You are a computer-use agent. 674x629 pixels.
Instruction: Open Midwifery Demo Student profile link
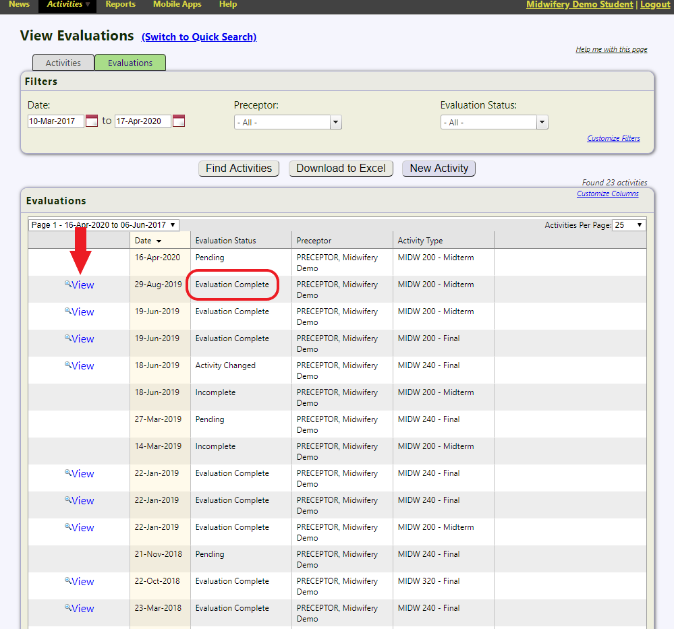point(580,5)
